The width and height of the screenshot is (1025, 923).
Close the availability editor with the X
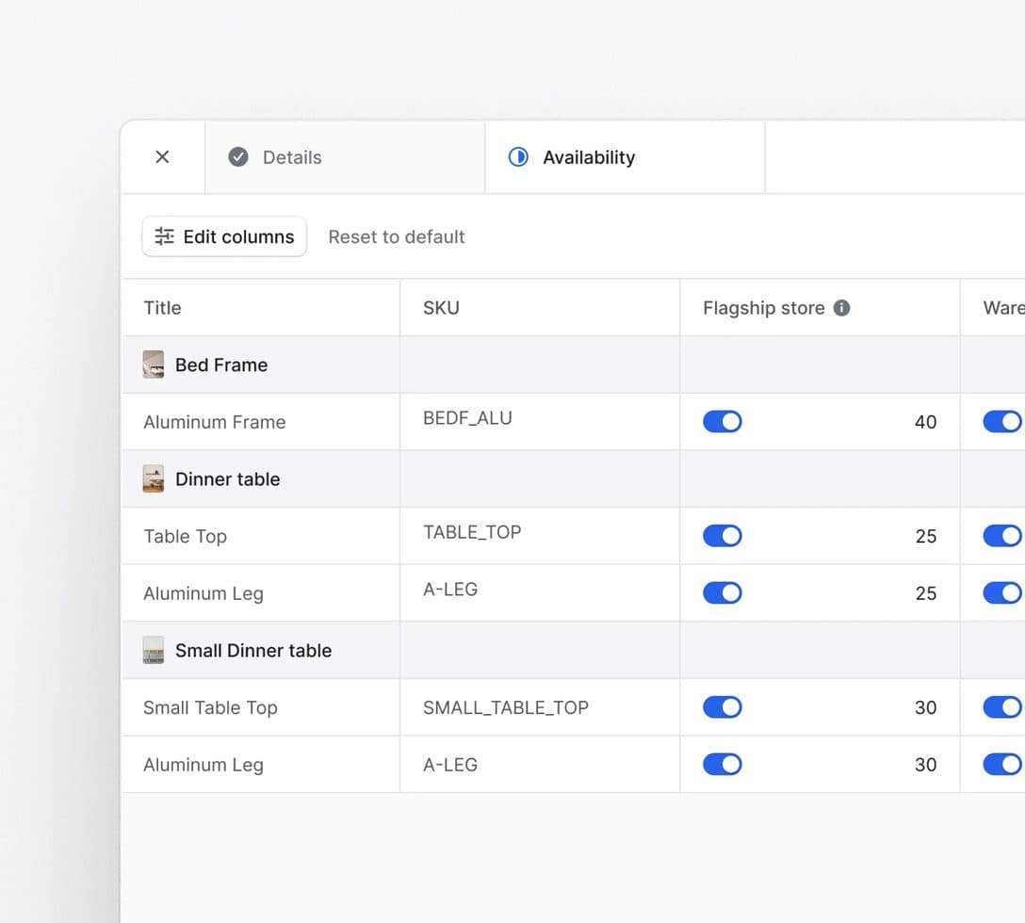click(162, 157)
